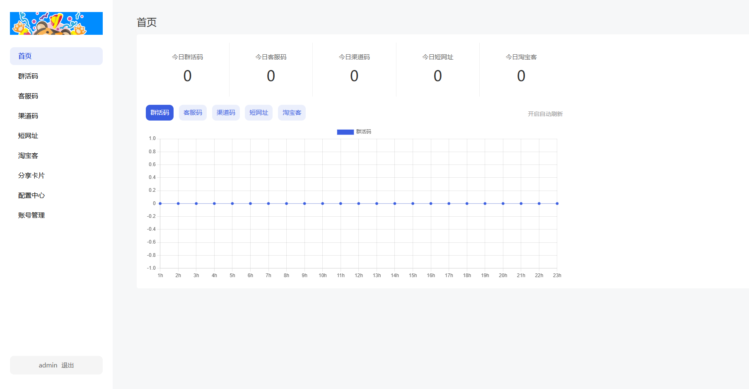Viewport: 749px width, 389px height.
Task: Click the 今日群活码 statistic card
Action: [x=188, y=69]
